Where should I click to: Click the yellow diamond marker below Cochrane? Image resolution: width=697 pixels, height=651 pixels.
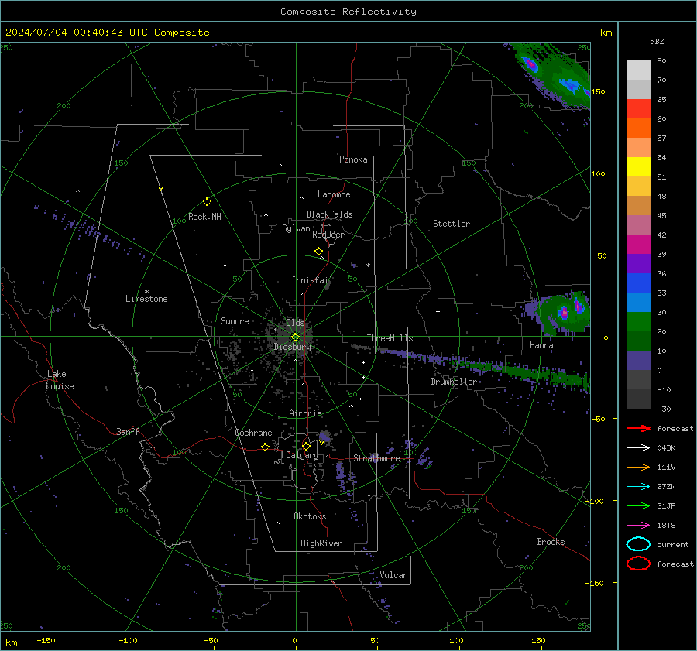coord(265,447)
